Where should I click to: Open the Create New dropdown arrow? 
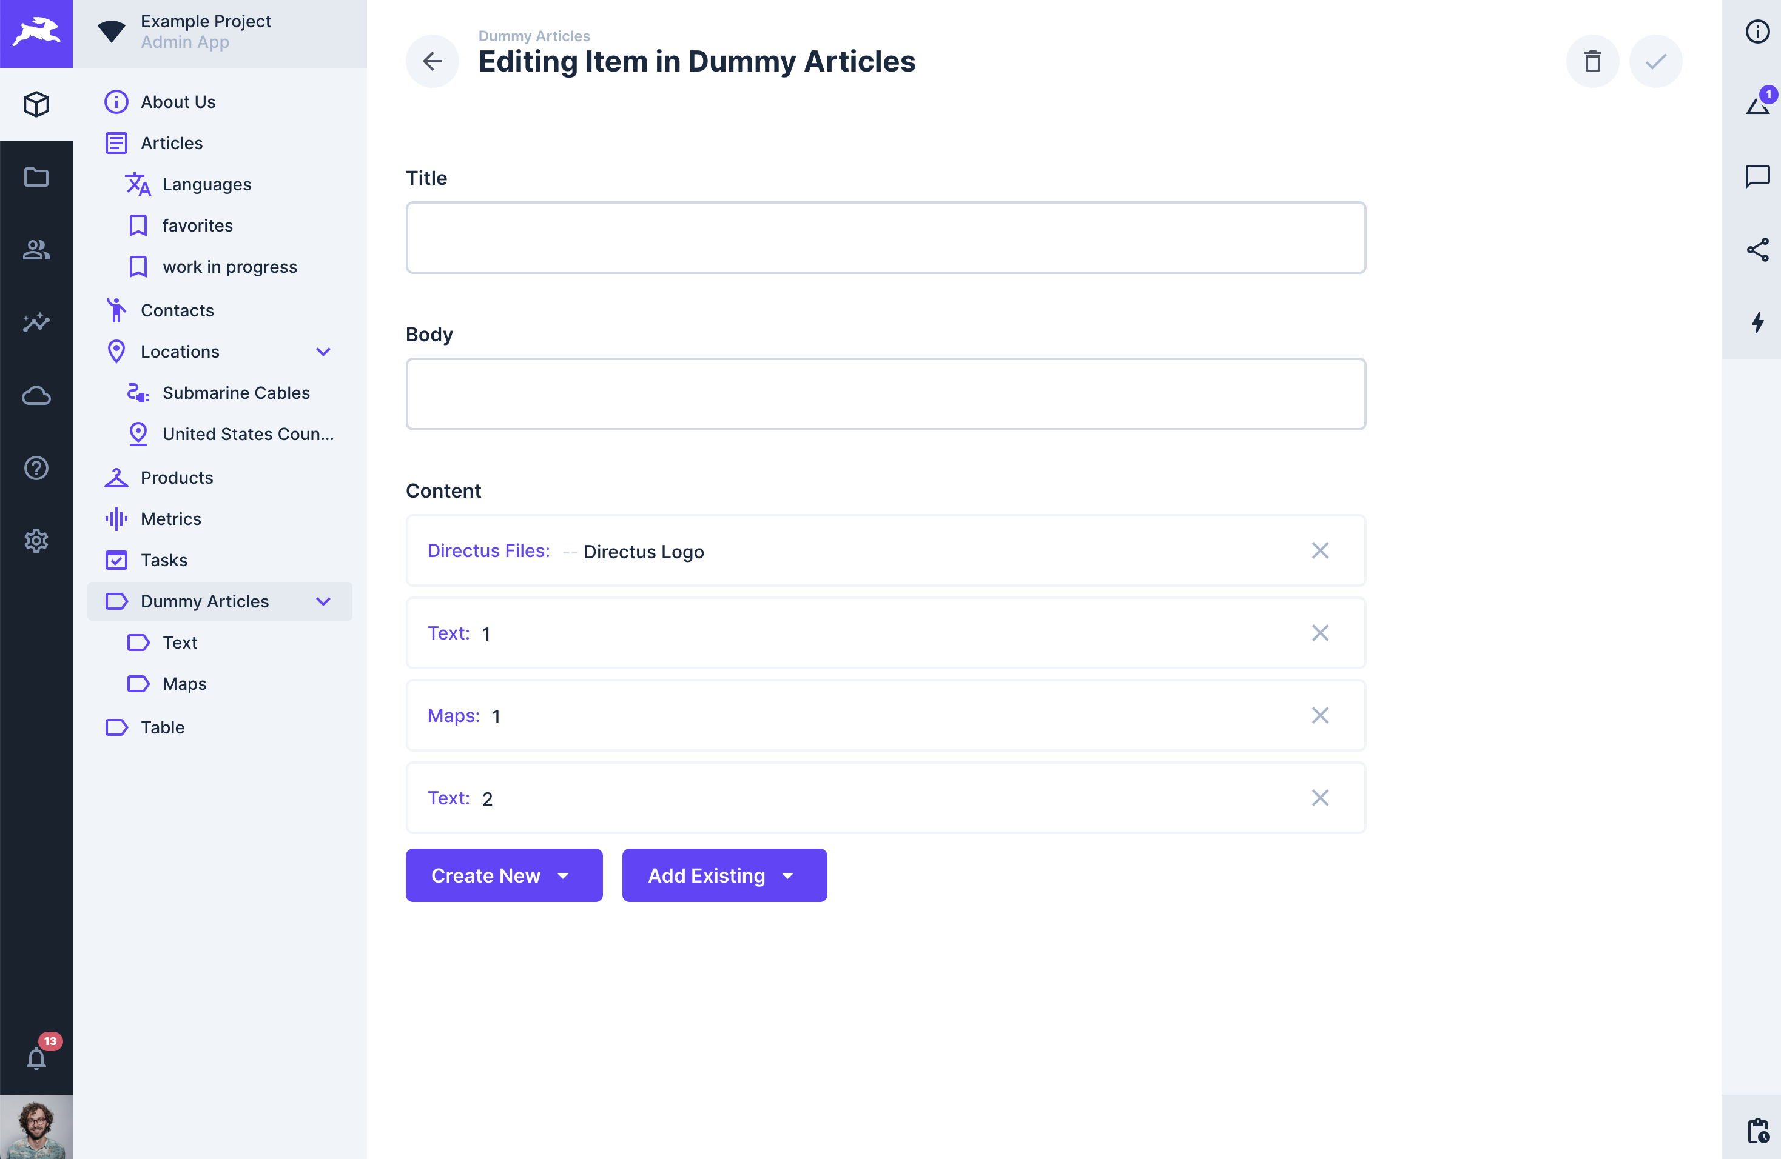point(564,875)
